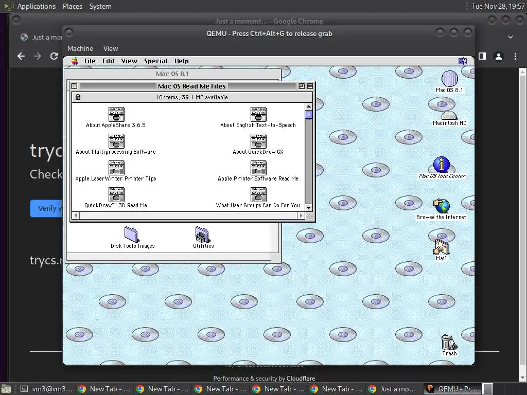The width and height of the screenshot is (527, 395).
Task: Select the 'Just a mo...' Chrome tab
Action: (40, 37)
